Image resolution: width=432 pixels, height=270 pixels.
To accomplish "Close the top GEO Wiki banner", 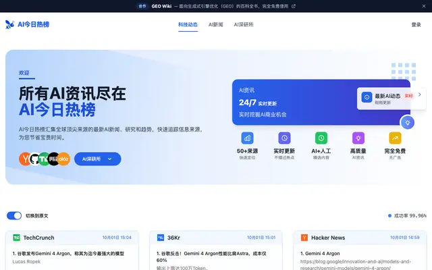I will [x=424, y=6].
